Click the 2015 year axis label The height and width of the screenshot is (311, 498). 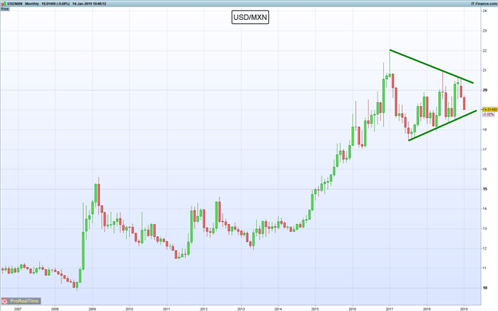click(x=315, y=309)
